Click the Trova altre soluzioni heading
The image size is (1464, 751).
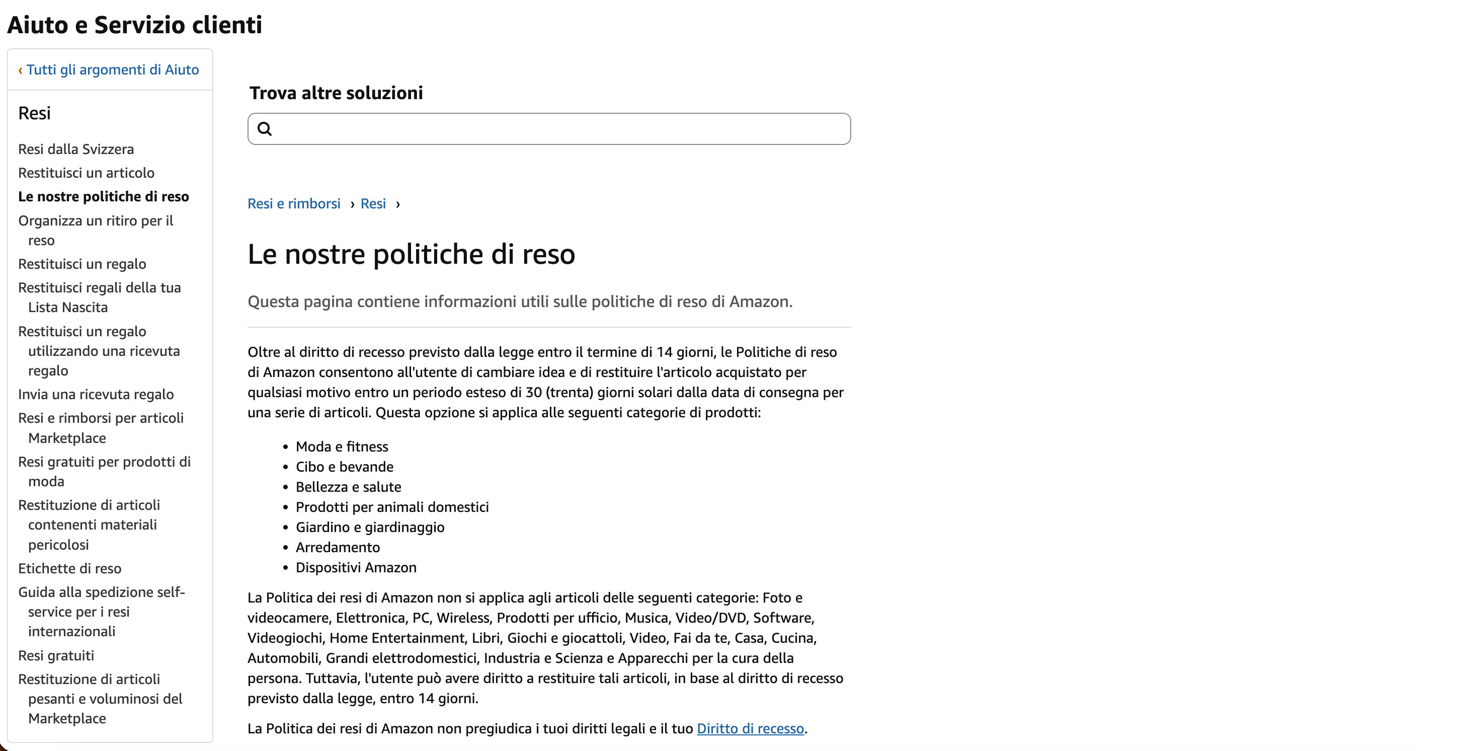tap(337, 93)
